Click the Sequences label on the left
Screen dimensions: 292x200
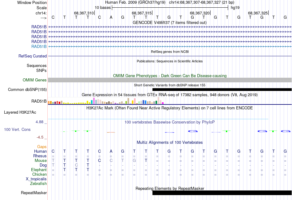tap(37, 65)
